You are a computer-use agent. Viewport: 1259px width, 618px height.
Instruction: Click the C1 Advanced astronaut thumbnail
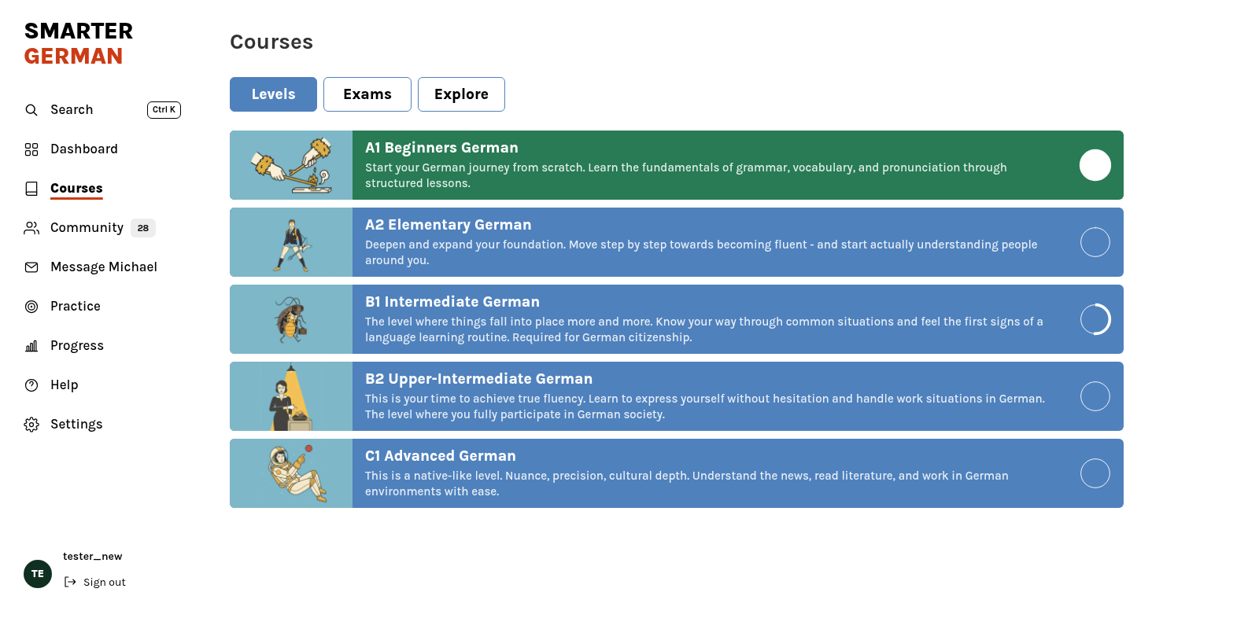pyautogui.click(x=291, y=473)
